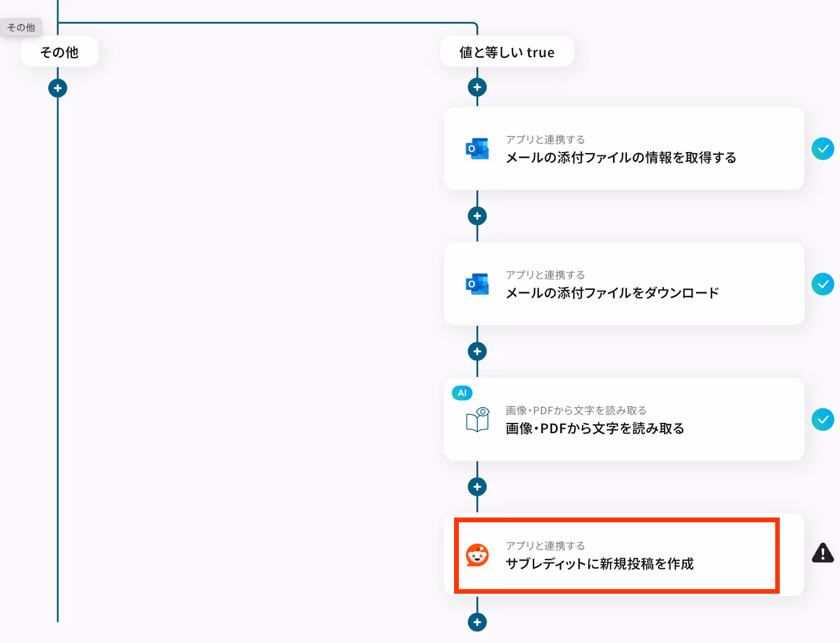Select the その他 branch label
Viewport: 840px width, 643px height.
[x=59, y=52]
